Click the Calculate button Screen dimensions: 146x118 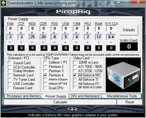pyautogui.click(x=60, y=102)
